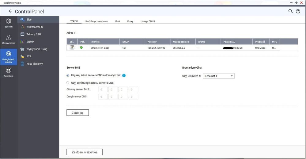Screen dimensions: 306x159
Task: Open the Usługa DDNS tab
Action: click(x=148, y=21)
